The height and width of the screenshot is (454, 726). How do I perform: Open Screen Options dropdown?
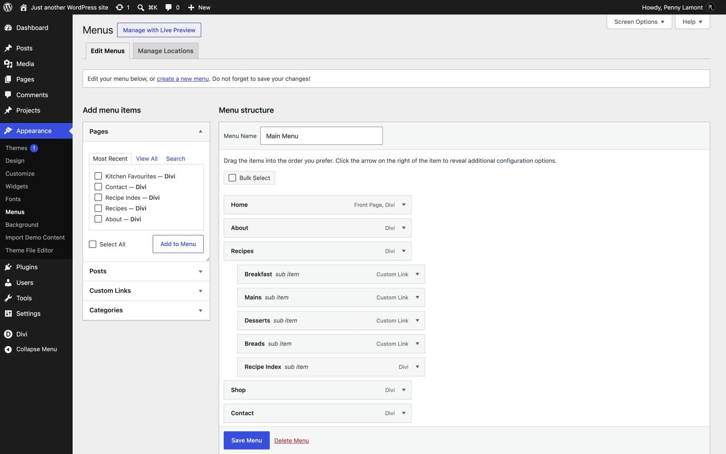639,22
